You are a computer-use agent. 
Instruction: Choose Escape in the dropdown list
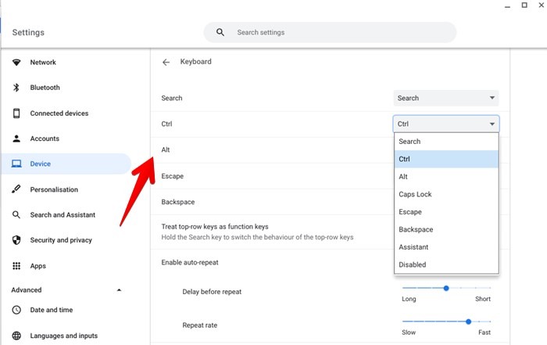pos(446,212)
